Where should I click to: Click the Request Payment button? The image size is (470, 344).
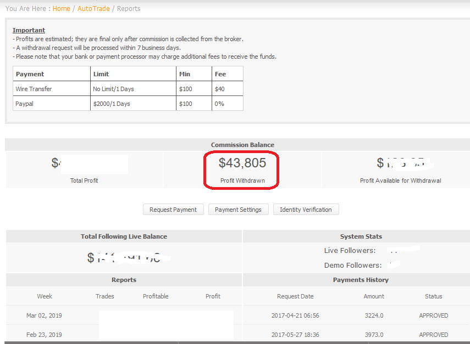coord(173,210)
